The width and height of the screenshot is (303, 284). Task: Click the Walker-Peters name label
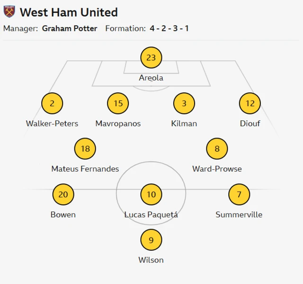click(x=52, y=123)
